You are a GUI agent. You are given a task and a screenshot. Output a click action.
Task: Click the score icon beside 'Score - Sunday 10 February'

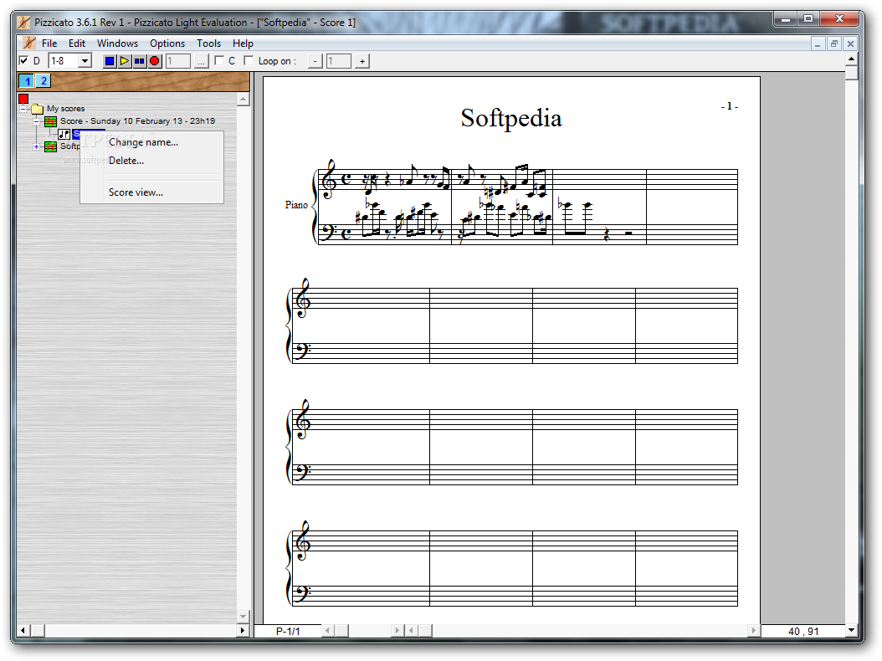click(50, 121)
